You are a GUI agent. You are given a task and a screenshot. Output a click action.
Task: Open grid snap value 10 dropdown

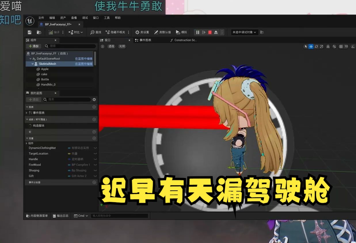(346, 46)
